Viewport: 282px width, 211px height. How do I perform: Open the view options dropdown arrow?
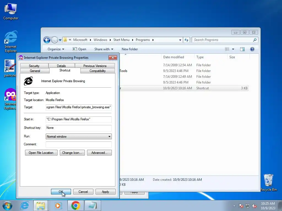233,49
